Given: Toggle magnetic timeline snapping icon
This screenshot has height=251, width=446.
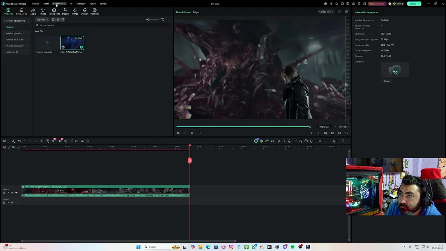Looking at the screenshot, I should pyautogui.click(x=14, y=147).
